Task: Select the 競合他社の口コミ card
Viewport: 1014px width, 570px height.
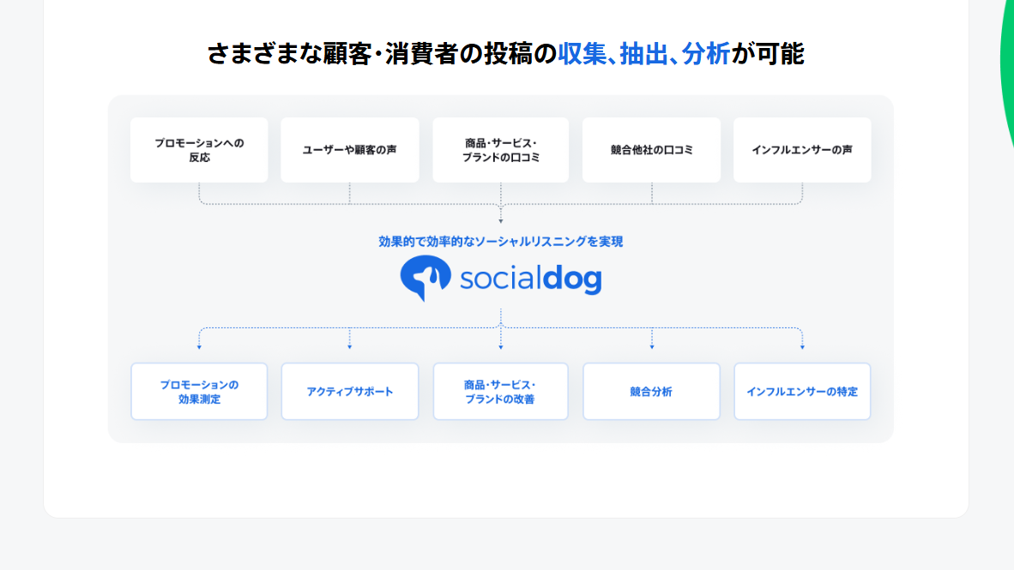Action: 651,150
